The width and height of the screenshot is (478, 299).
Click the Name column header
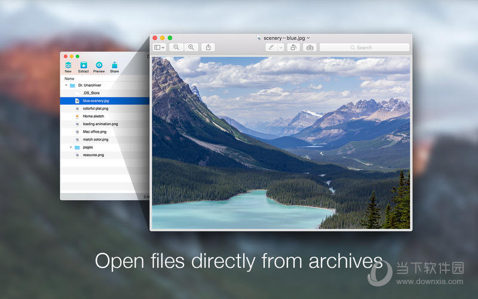[x=70, y=78]
